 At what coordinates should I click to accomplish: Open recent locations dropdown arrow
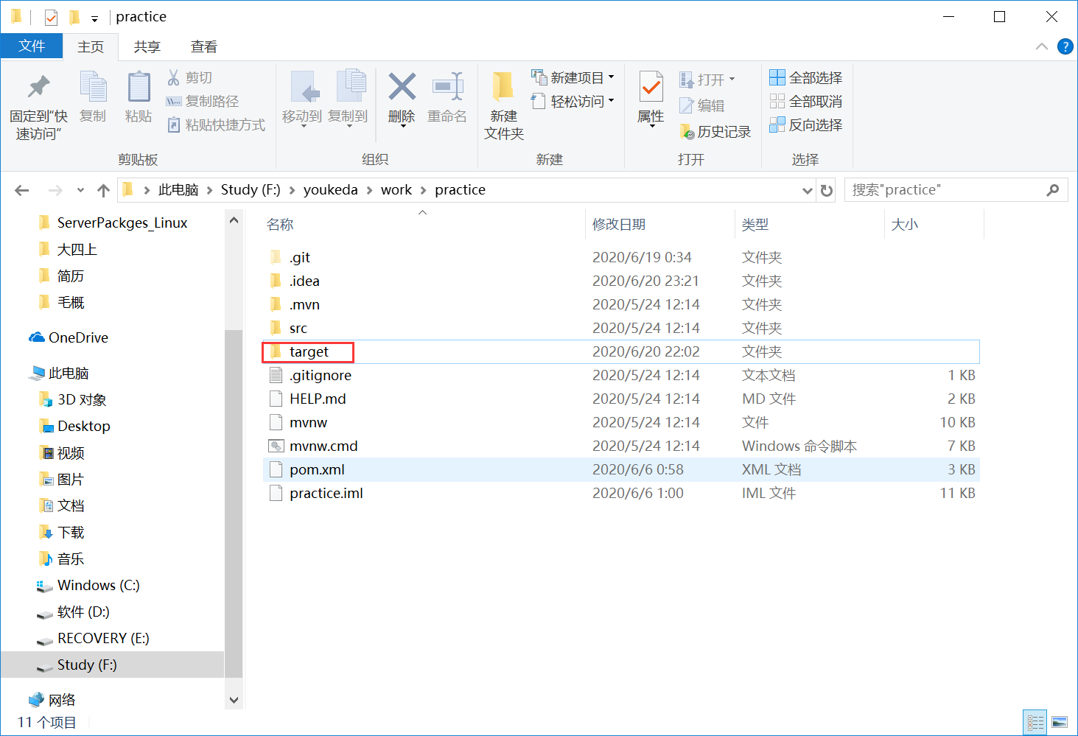tap(80, 191)
